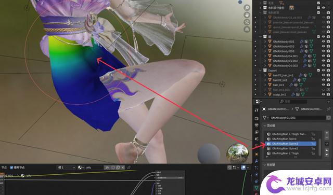Expand the Shape Keys panel below vertex groups
333x195 pixels.
click(265, 164)
